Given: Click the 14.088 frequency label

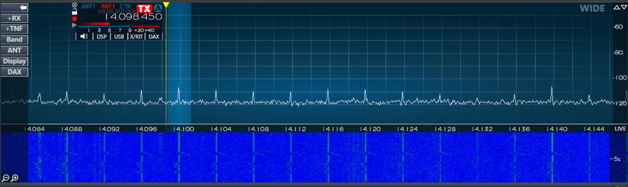Looking at the screenshot, I should pyautogui.click(x=72, y=129).
